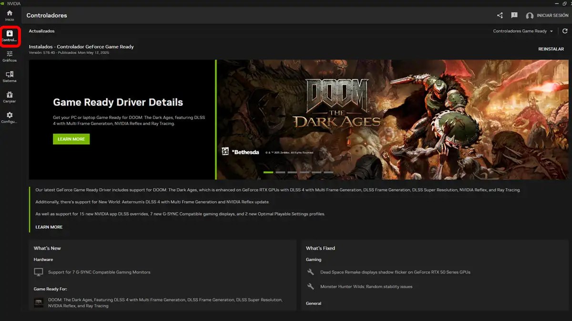572x321 pixels.
Task: Click the monitor icon beside G-SYNC support
Action: [39, 272]
